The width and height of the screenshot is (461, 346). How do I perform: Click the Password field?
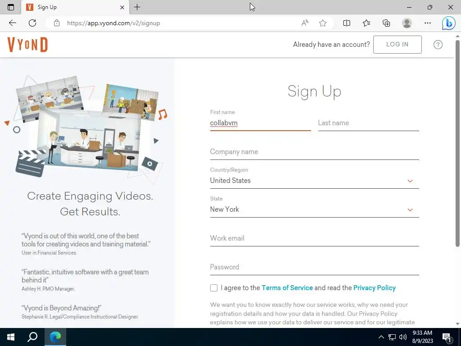pyautogui.click(x=314, y=267)
